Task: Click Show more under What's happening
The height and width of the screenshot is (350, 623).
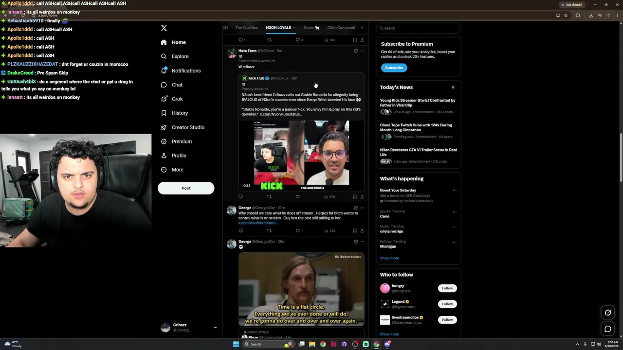Action: 389,258
